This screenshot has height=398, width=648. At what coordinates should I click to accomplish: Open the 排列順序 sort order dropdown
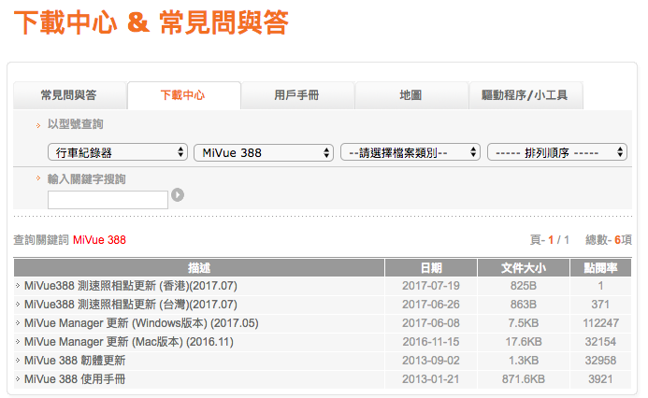(x=557, y=152)
